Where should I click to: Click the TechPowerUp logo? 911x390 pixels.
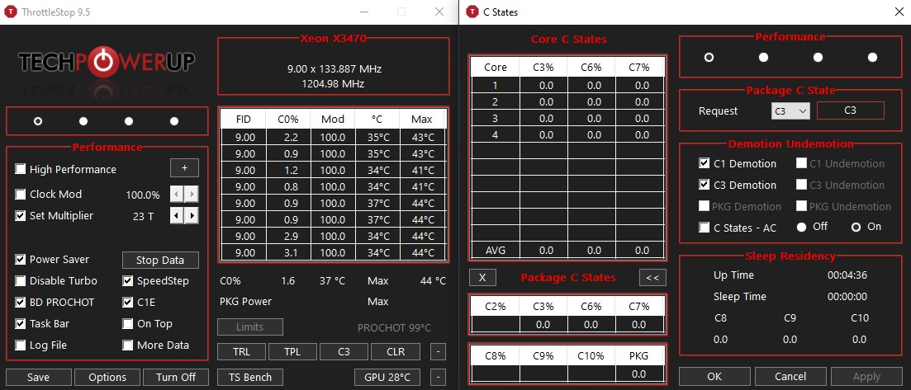pyautogui.click(x=107, y=62)
